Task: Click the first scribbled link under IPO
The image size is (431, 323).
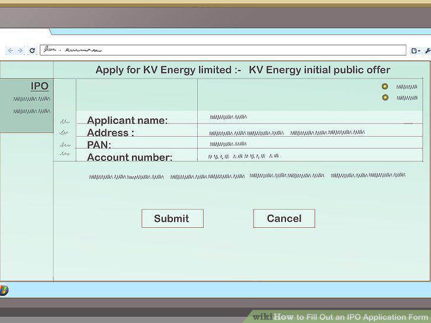Action: tap(32, 99)
